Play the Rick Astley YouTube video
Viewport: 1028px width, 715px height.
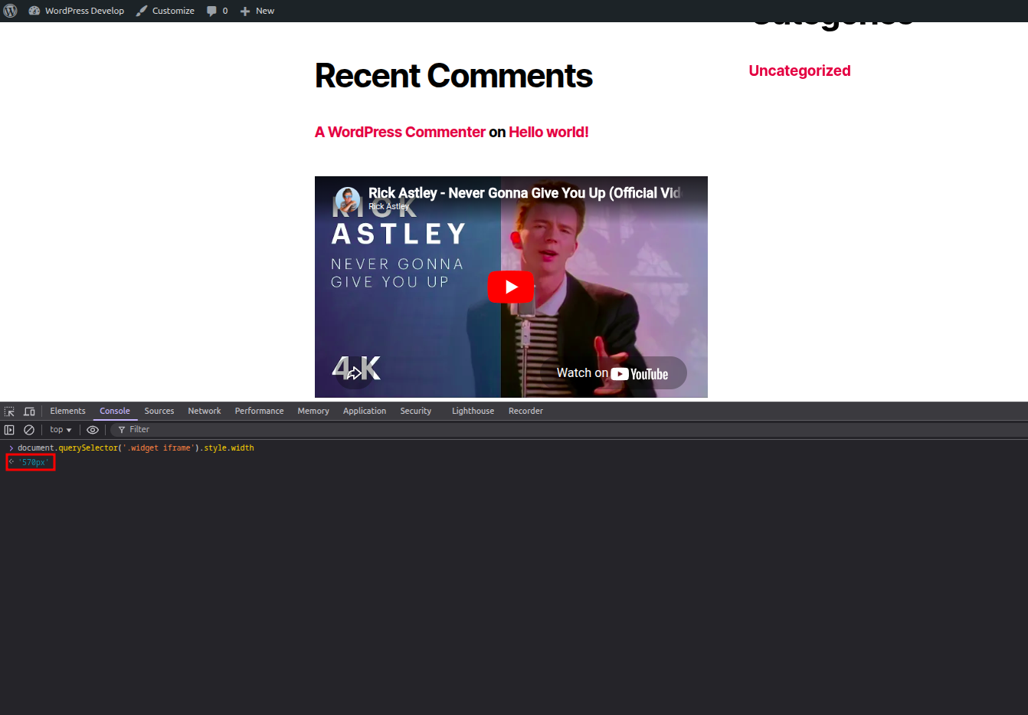pos(511,287)
